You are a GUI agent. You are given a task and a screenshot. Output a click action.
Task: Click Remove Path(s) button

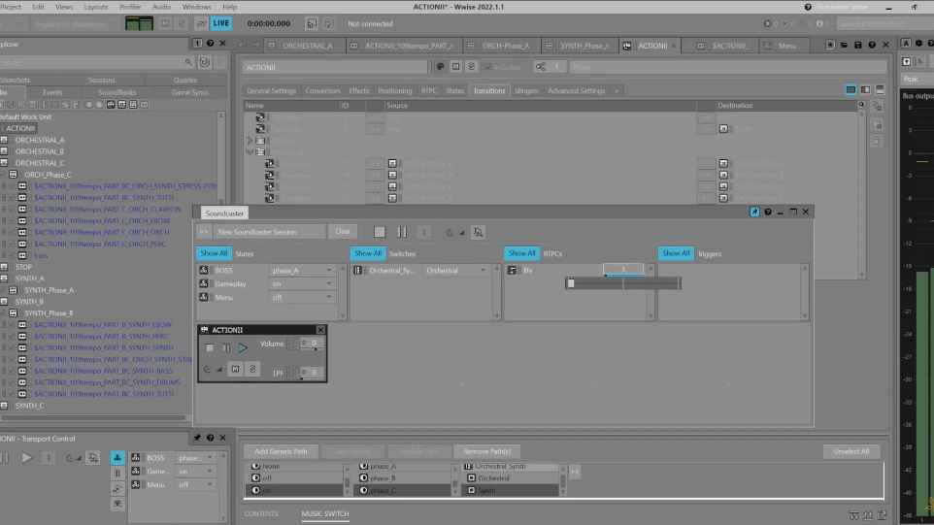click(x=486, y=451)
